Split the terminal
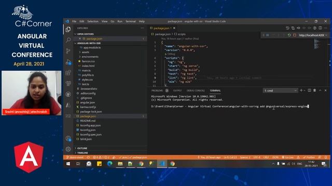This screenshot has width=332, height=186. click(309, 90)
